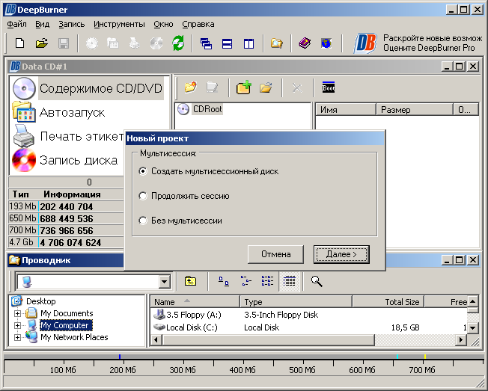The image size is (488, 391).
Task: Click the DeepBurner Pro DB logo banner
Action: pos(365,43)
